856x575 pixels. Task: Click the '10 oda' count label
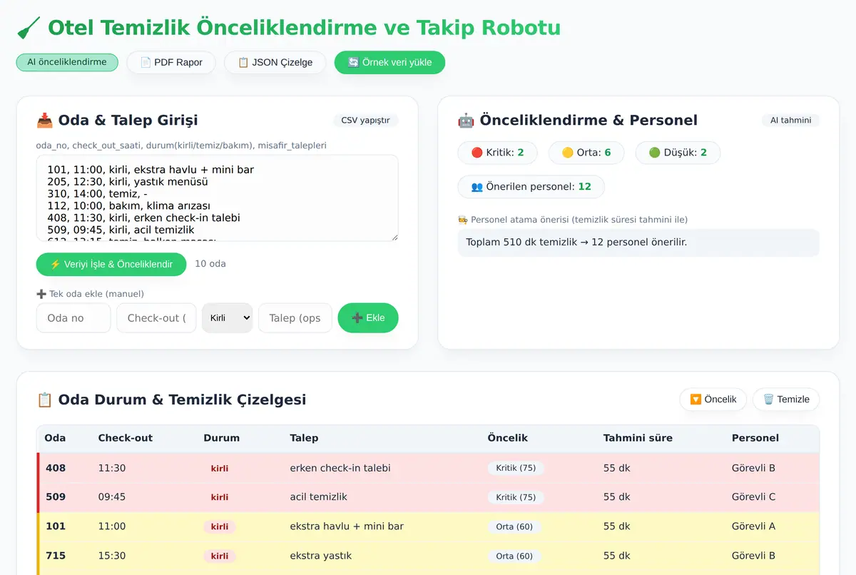pyautogui.click(x=210, y=264)
